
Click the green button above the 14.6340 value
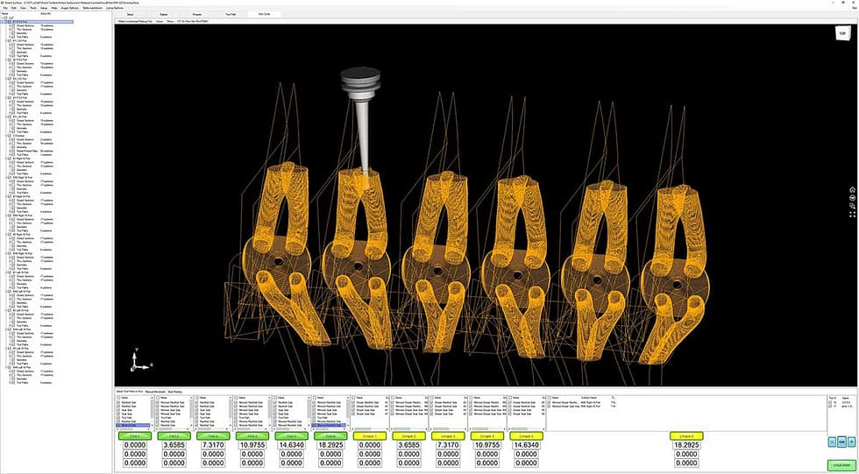pos(291,436)
